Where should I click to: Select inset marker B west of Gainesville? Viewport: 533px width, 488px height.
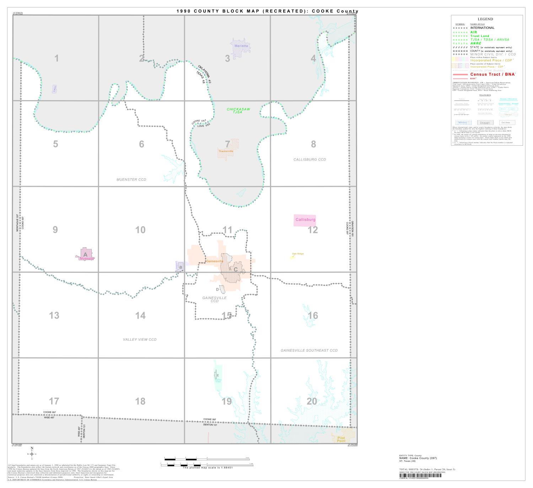coord(181,267)
